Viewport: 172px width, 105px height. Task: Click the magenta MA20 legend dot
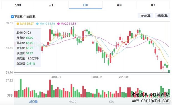[59, 24]
